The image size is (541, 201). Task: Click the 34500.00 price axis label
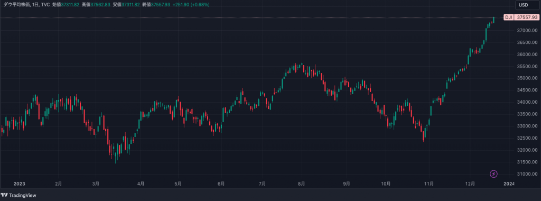point(527,90)
